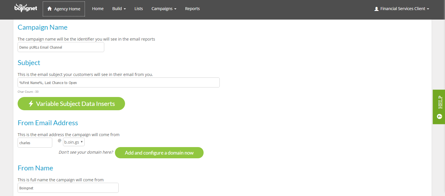The width and height of the screenshot is (445, 196).
Task: Click the Agency Home button
Action: 64,9
